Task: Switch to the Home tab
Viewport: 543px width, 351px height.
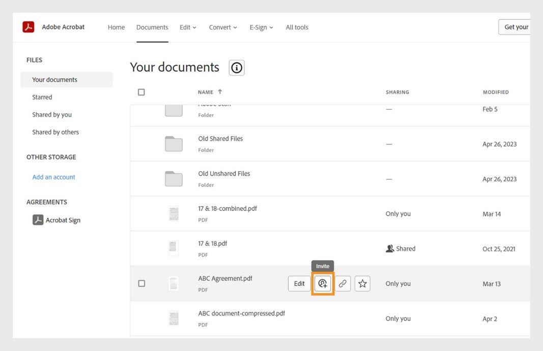Action: point(116,27)
